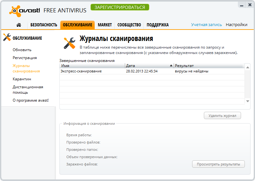Click the Журналы сканирования page heading
The height and width of the screenshot is (181, 255).
tap(116, 39)
